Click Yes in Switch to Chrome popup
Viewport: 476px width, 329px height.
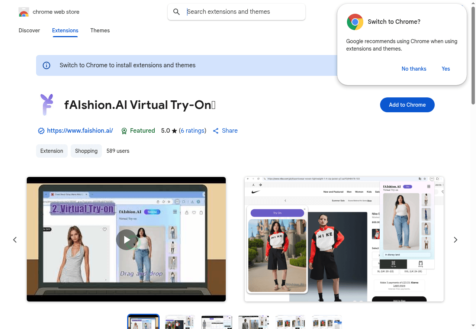[446, 69]
